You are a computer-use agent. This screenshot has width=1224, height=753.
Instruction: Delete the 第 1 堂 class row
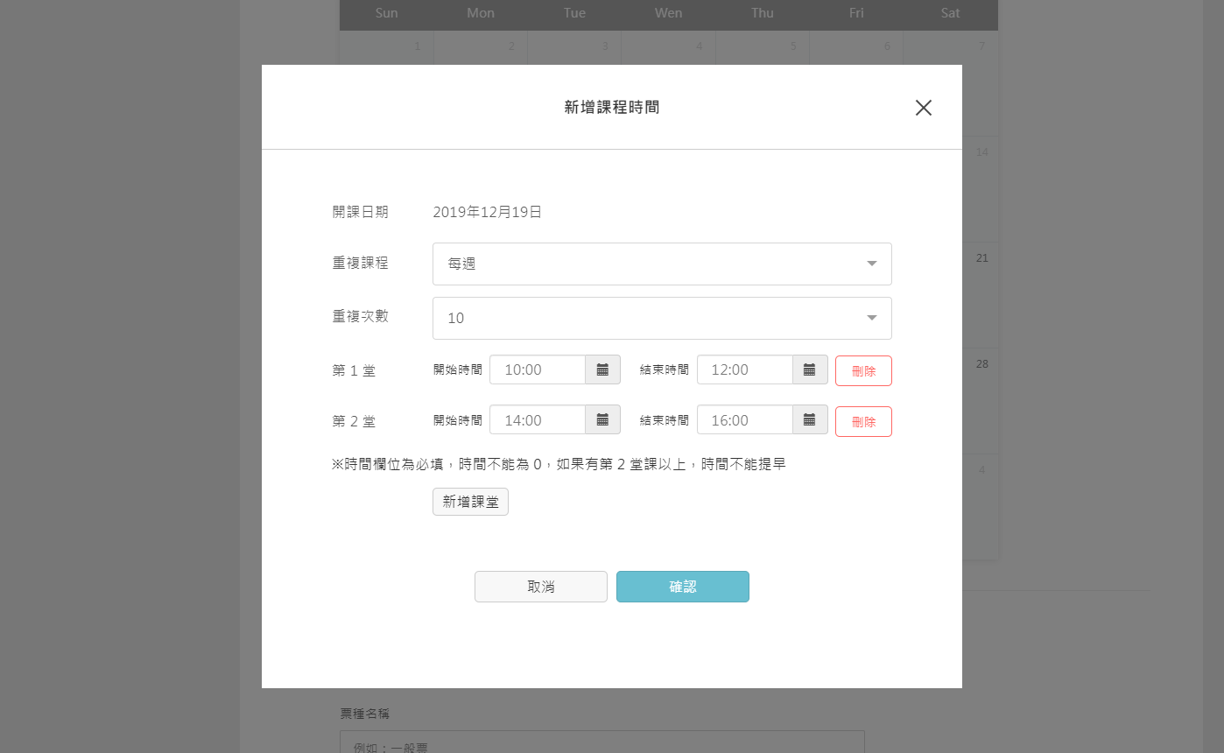pos(863,370)
